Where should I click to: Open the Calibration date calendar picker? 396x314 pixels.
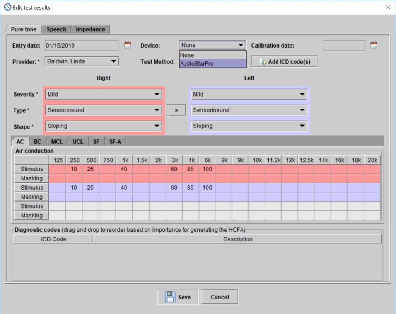tap(374, 45)
